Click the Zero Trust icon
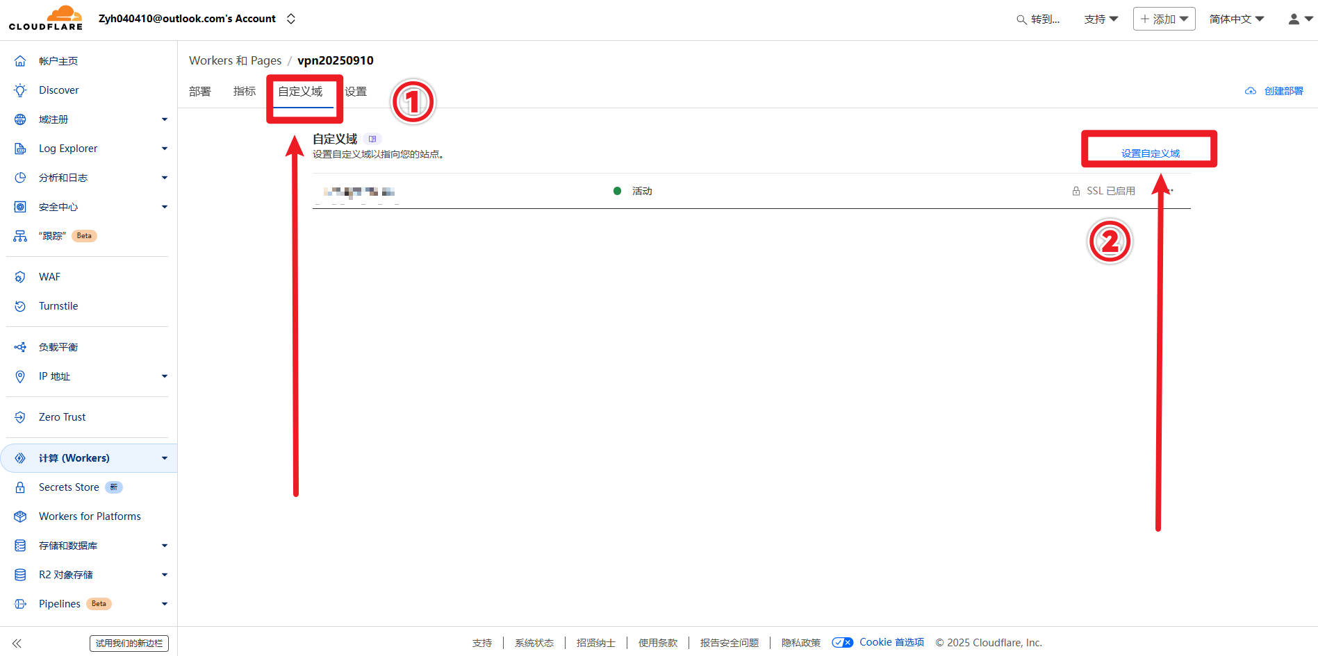The height and width of the screenshot is (656, 1318). (20, 417)
